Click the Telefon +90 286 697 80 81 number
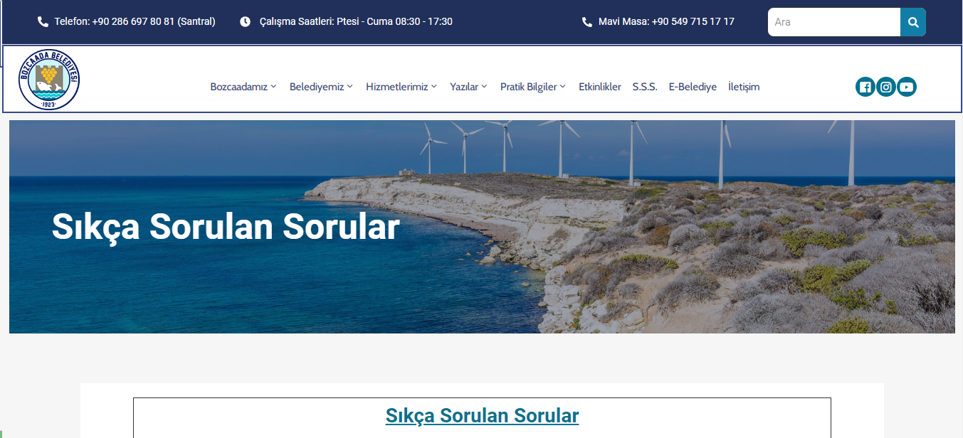The height and width of the screenshot is (438, 963). pyautogui.click(x=135, y=22)
